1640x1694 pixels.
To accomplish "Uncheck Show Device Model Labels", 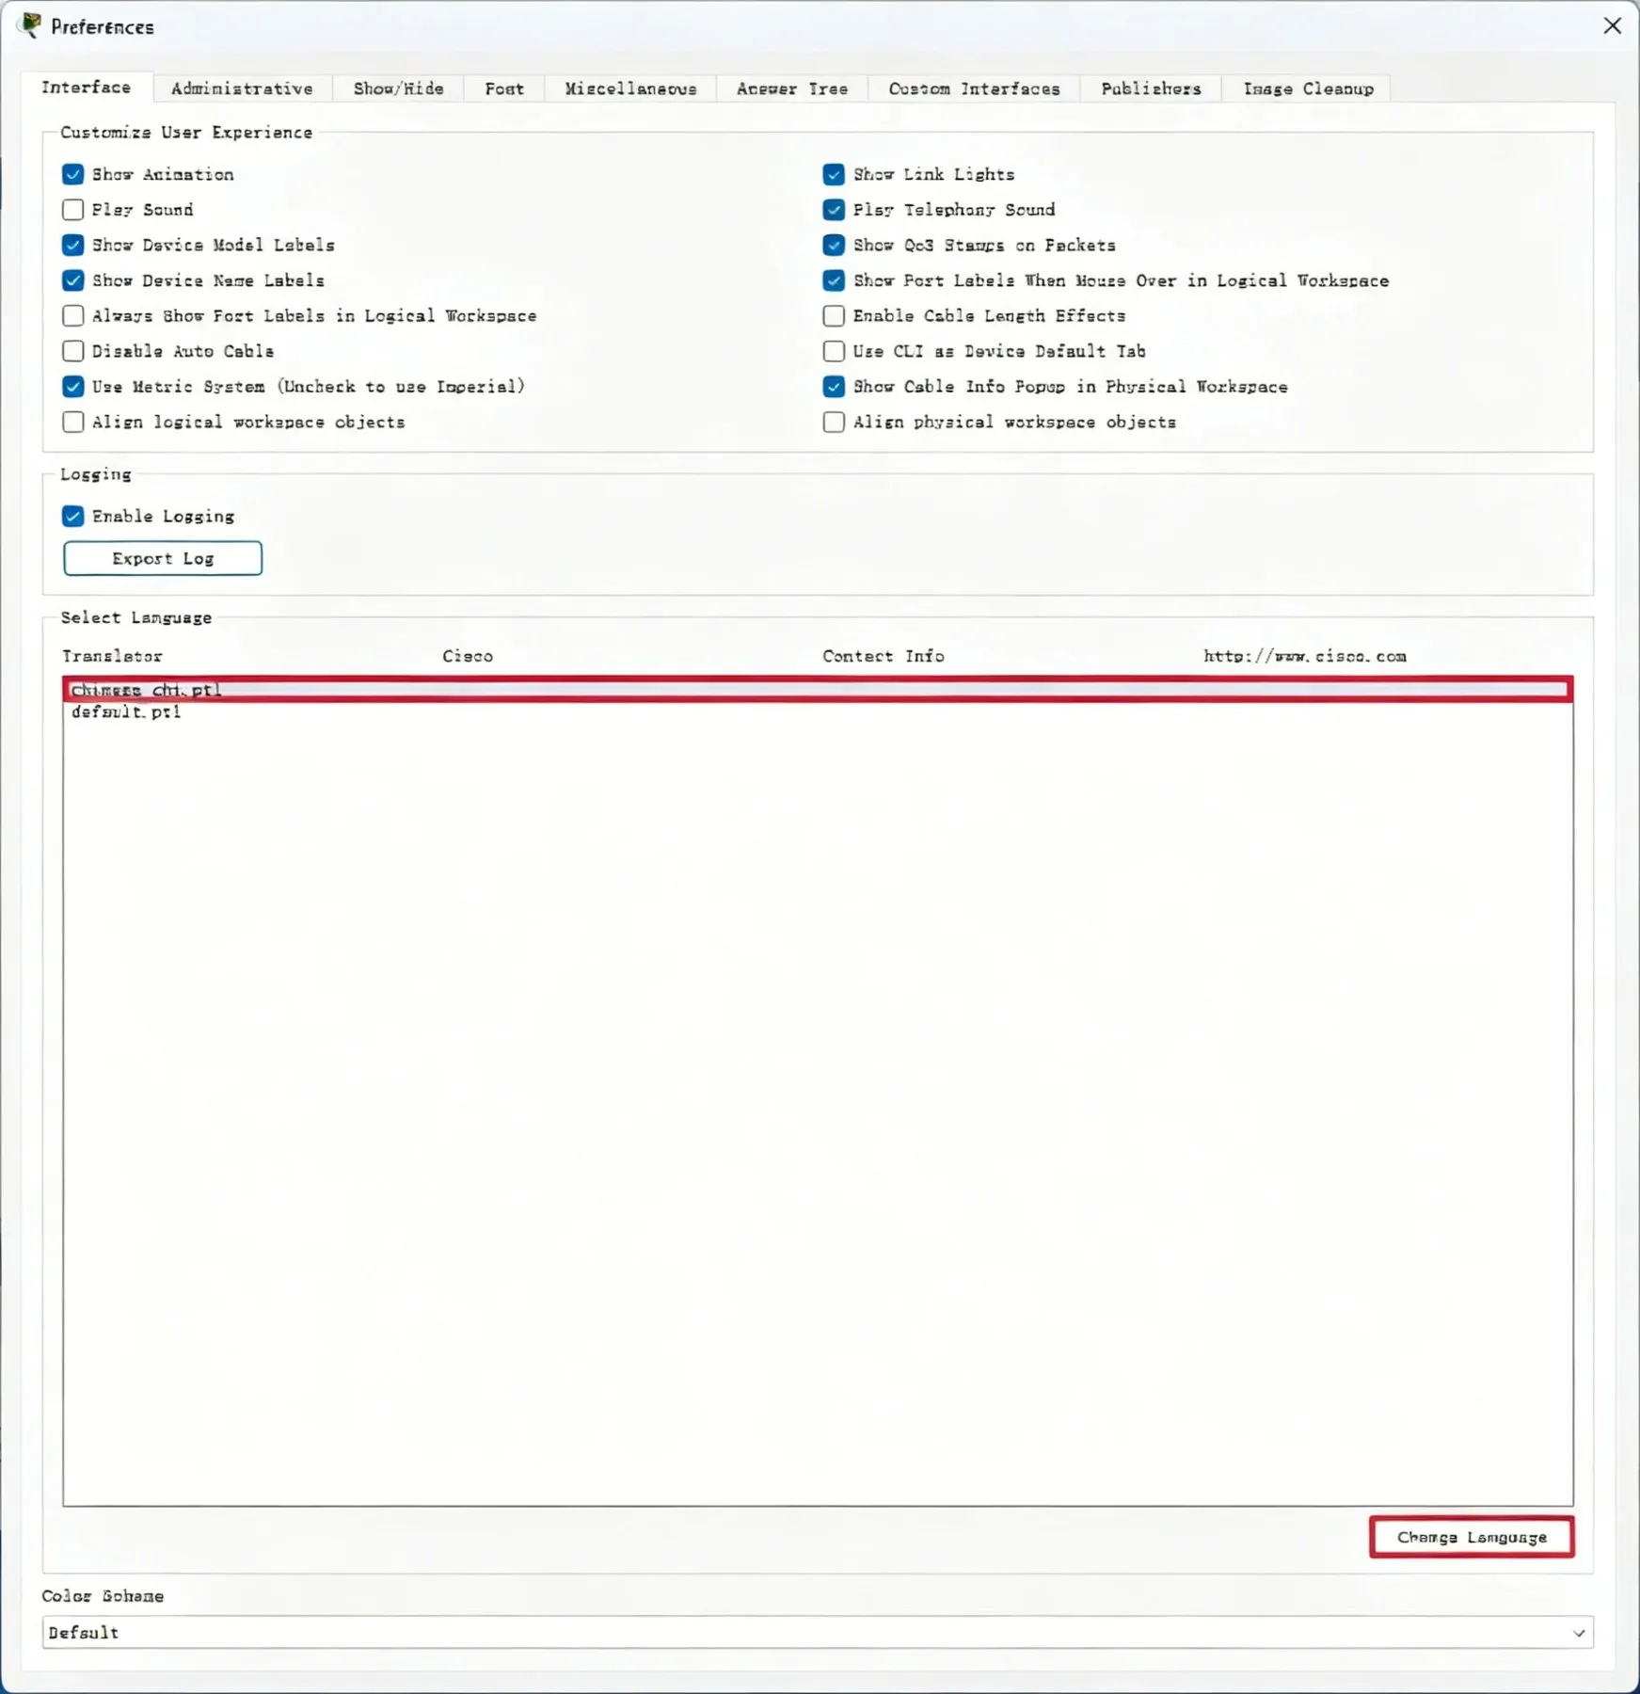I will (72, 245).
